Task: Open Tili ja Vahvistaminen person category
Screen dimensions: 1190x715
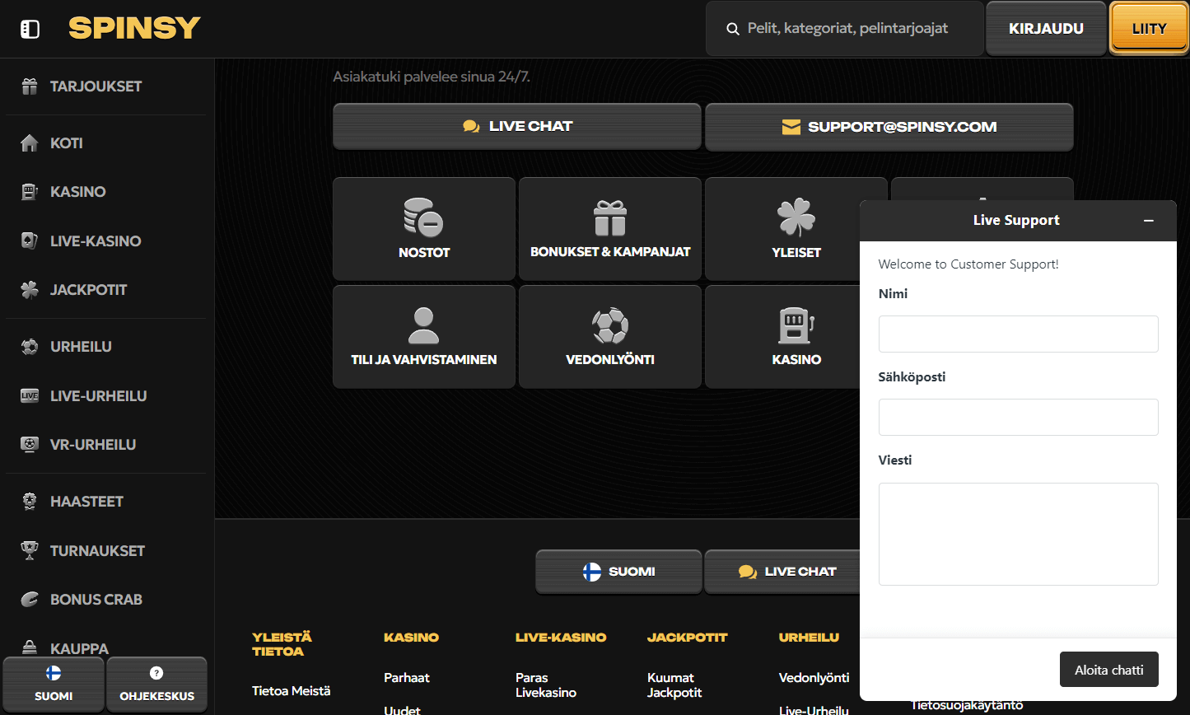Action: click(424, 336)
